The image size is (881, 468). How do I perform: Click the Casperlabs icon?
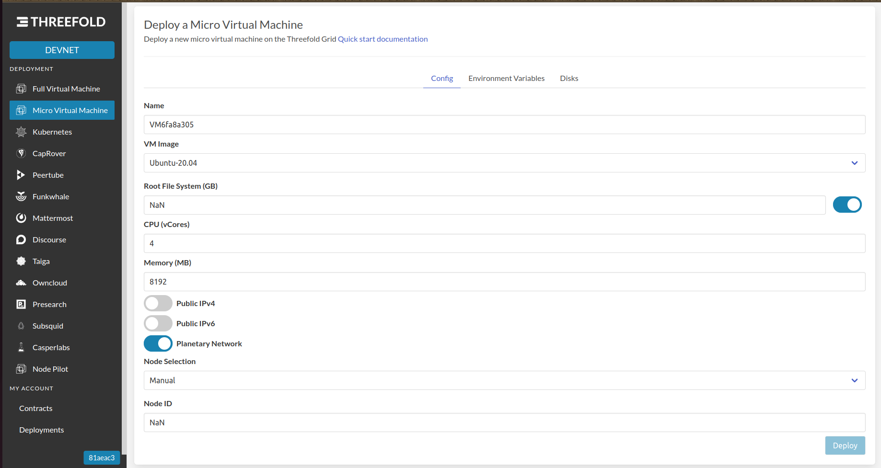[x=21, y=347]
